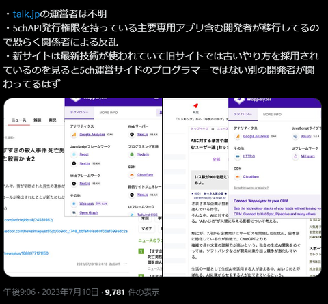Viewport: 328px width, 304px height.
Task: Click the Node.js icon under プログラミング言語
Action: point(132,154)
